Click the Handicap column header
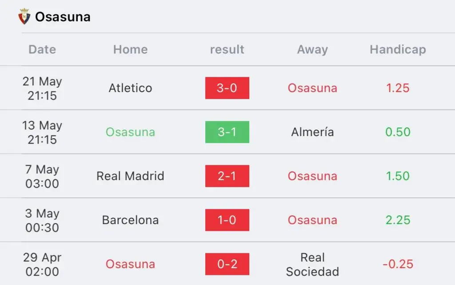 [398, 49]
